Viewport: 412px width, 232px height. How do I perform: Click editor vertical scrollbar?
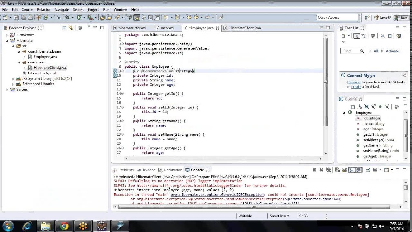[x=326, y=82]
